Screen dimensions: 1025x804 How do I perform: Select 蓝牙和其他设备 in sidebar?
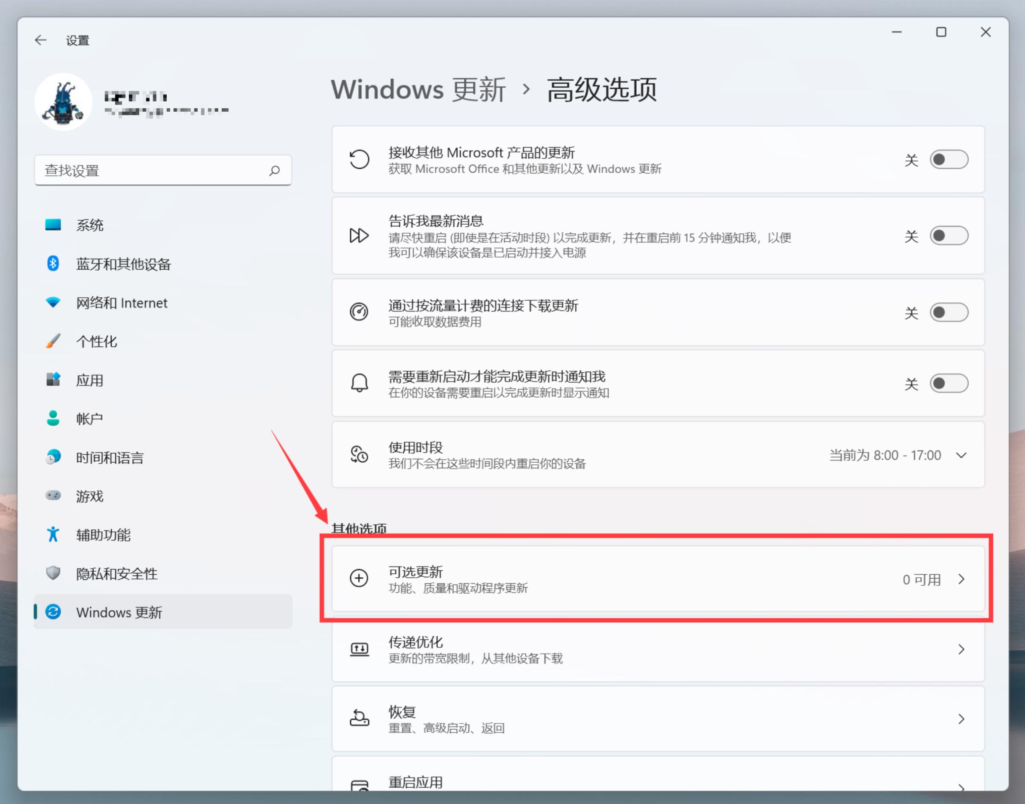point(123,265)
